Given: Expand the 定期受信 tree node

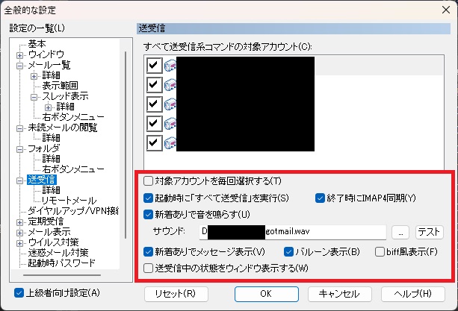Looking at the screenshot, I should point(19,222).
